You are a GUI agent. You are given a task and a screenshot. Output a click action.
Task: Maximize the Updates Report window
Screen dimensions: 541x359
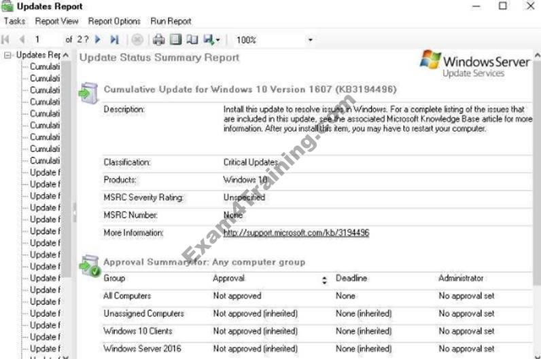[503, 6]
